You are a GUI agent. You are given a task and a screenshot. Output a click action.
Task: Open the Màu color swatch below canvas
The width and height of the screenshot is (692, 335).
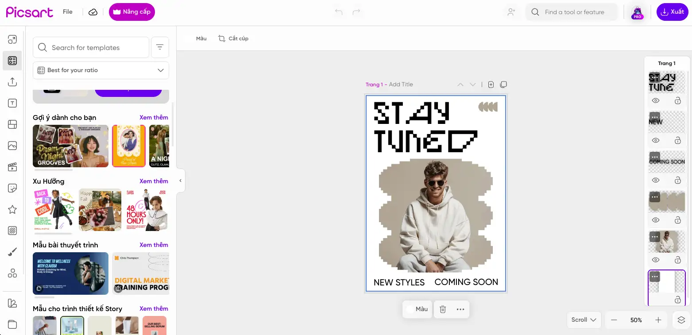click(x=417, y=309)
